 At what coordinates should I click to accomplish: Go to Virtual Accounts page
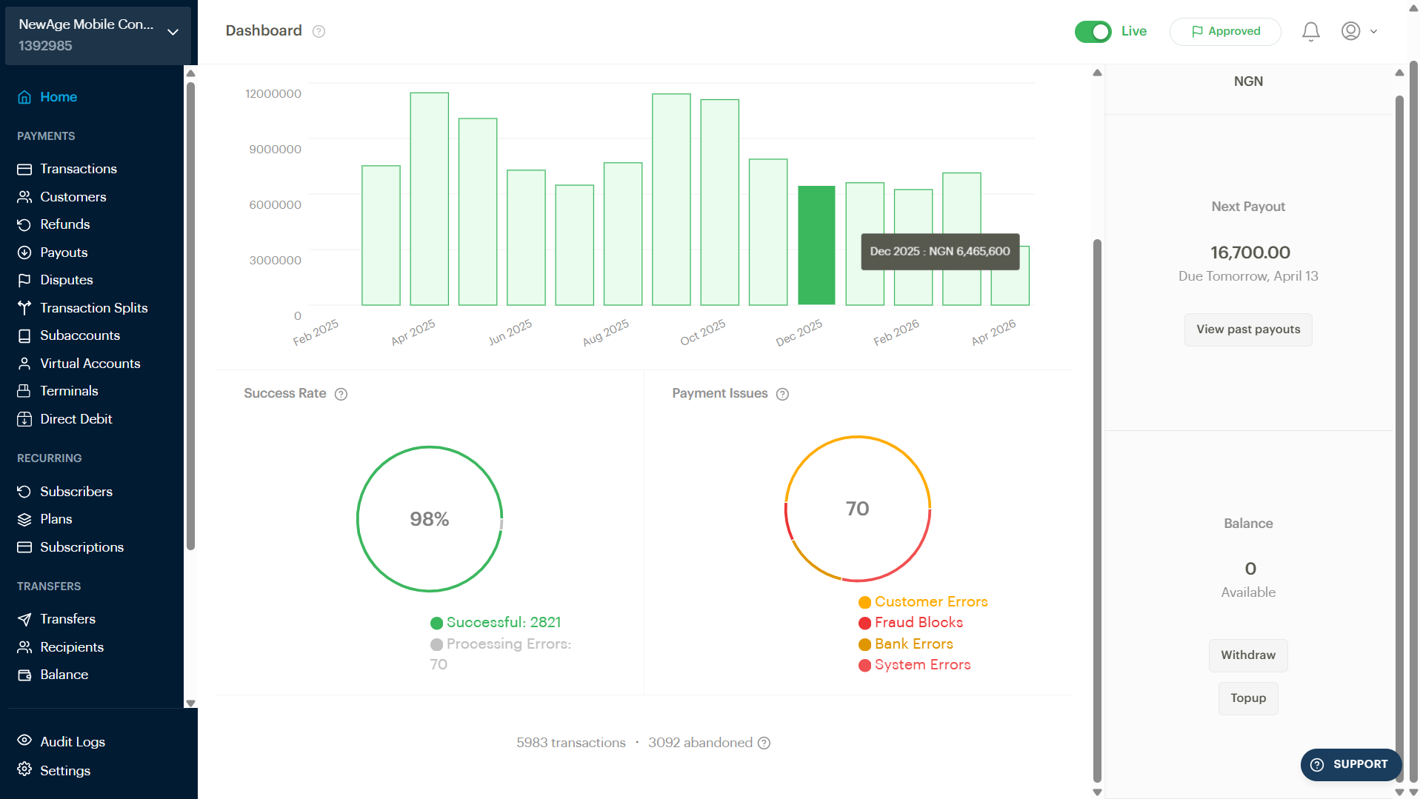click(90, 364)
